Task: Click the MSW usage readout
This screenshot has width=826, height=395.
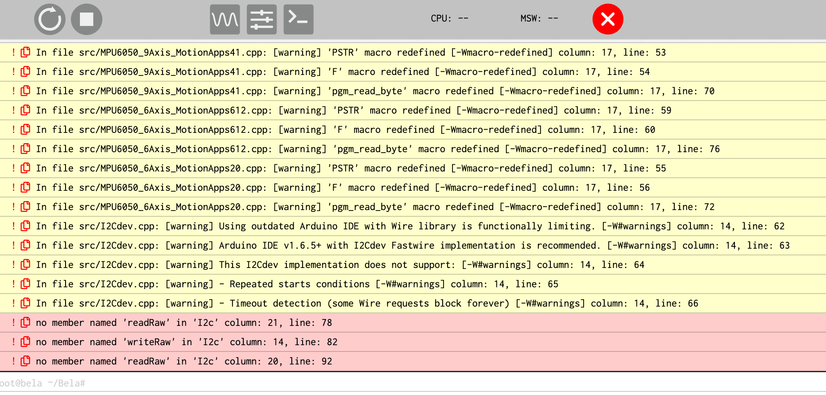Action: pyautogui.click(x=539, y=19)
